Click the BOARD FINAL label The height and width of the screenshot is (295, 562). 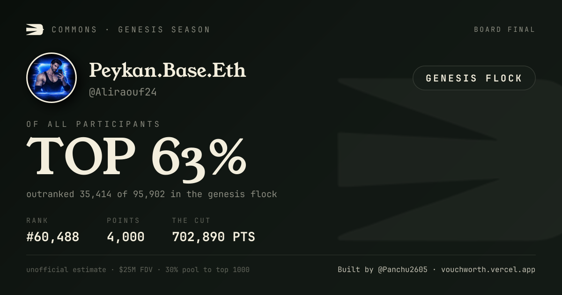(x=504, y=29)
